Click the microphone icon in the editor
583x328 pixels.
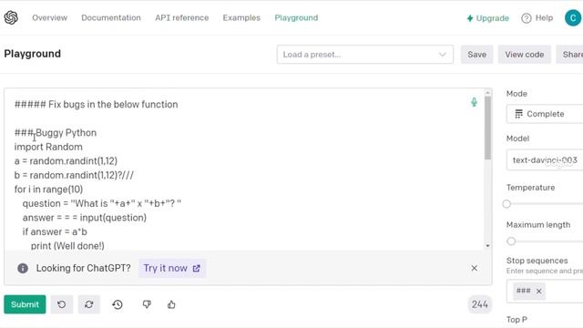pos(474,102)
